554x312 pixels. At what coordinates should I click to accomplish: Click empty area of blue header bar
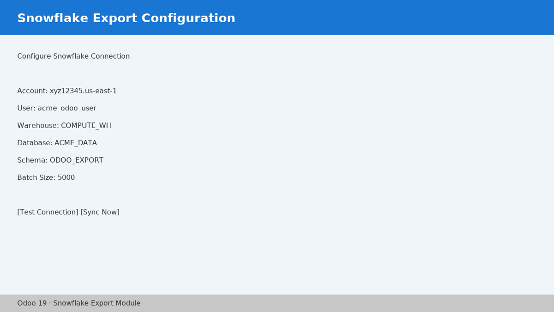coord(392,18)
